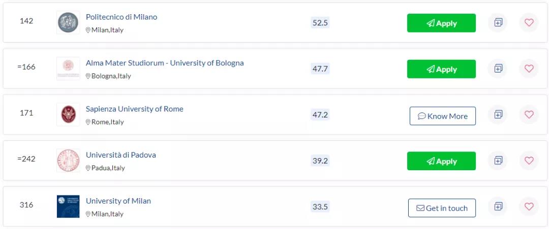Add Università di Padova to compare list
This screenshot has width=549, height=229.
pyautogui.click(x=498, y=161)
